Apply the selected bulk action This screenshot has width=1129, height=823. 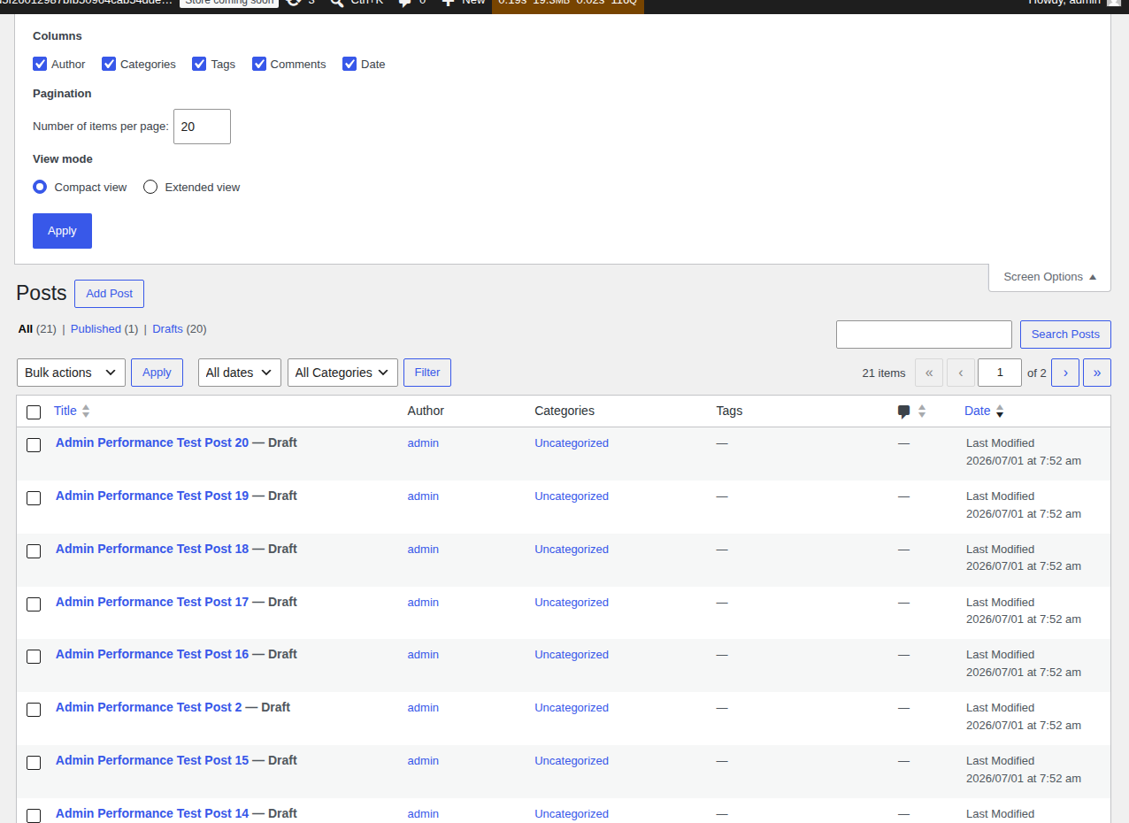point(157,373)
